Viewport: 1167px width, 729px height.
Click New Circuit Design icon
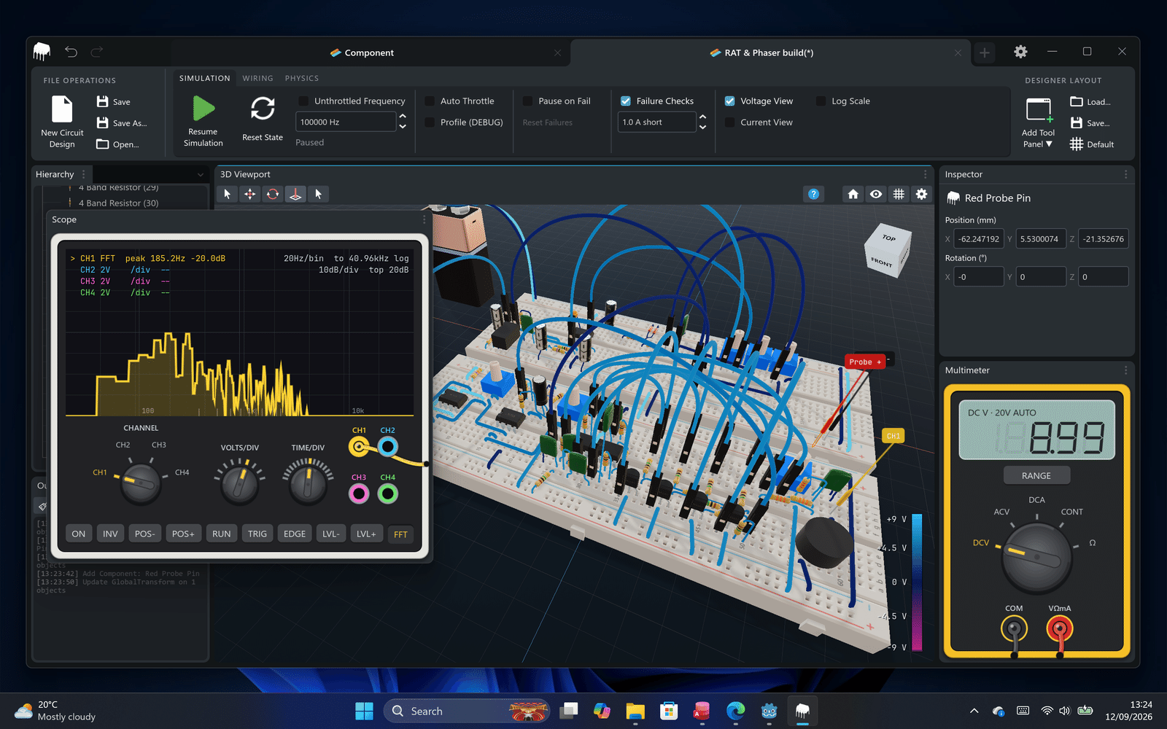[62, 109]
